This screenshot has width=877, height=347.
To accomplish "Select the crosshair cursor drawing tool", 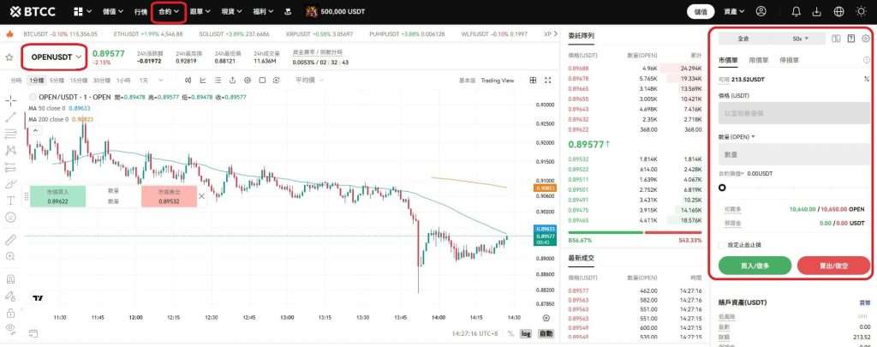I will click(10, 100).
